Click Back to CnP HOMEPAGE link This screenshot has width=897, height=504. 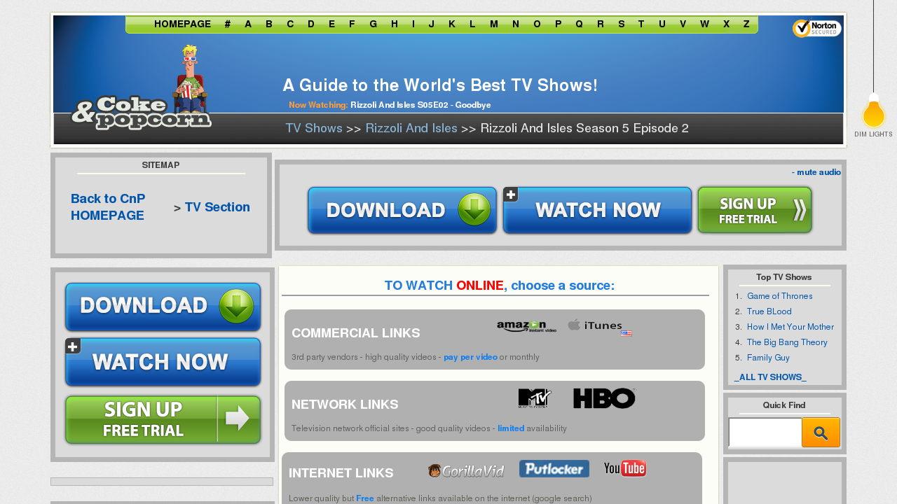pos(108,207)
